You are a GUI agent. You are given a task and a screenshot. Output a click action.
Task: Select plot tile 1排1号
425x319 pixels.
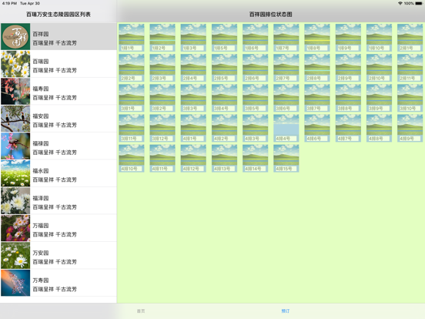pyautogui.click(x=132, y=38)
